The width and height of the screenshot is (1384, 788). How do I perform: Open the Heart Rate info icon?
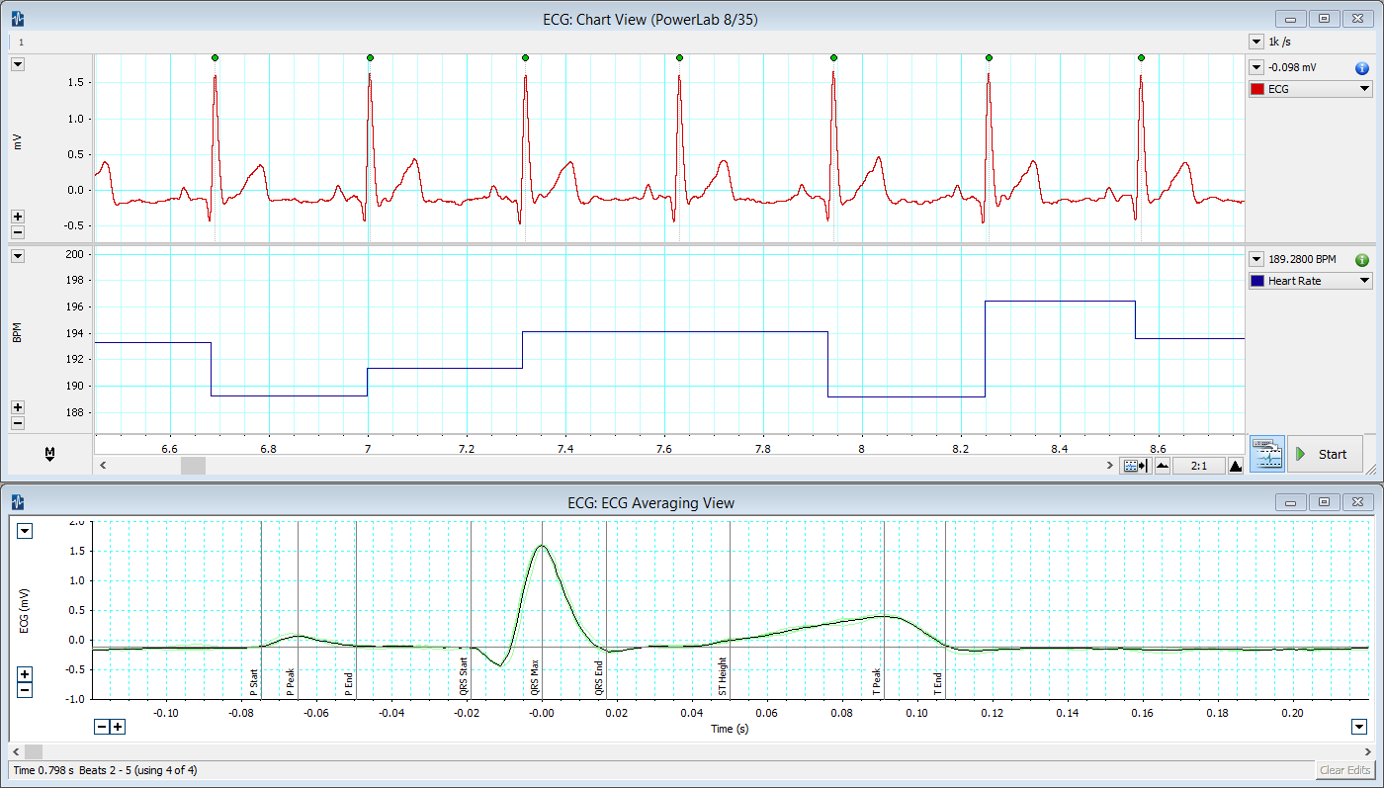coord(1361,259)
